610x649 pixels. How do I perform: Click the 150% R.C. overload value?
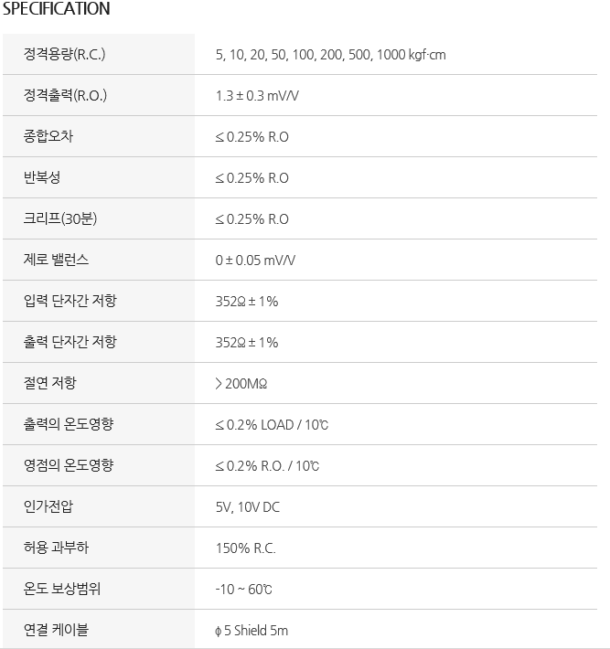coord(246,548)
